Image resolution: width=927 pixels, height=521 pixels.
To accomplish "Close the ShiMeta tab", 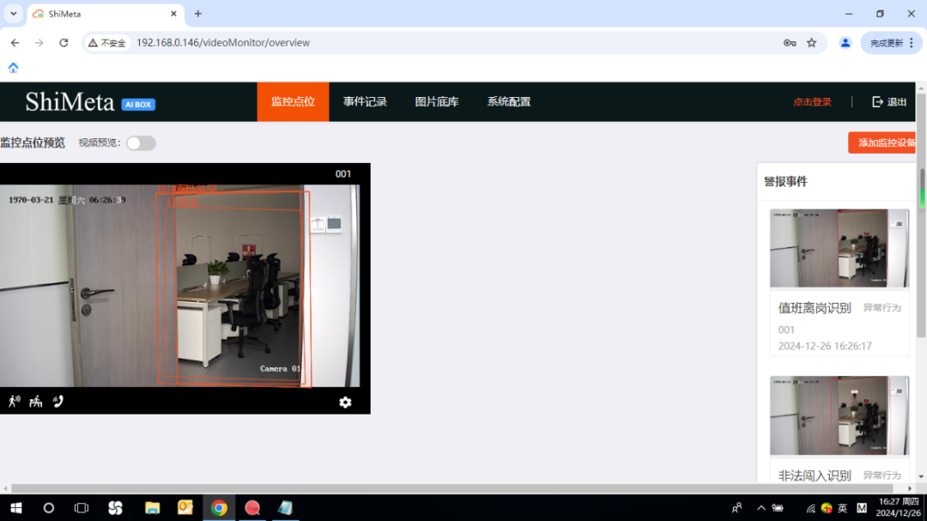I will point(173,14).
